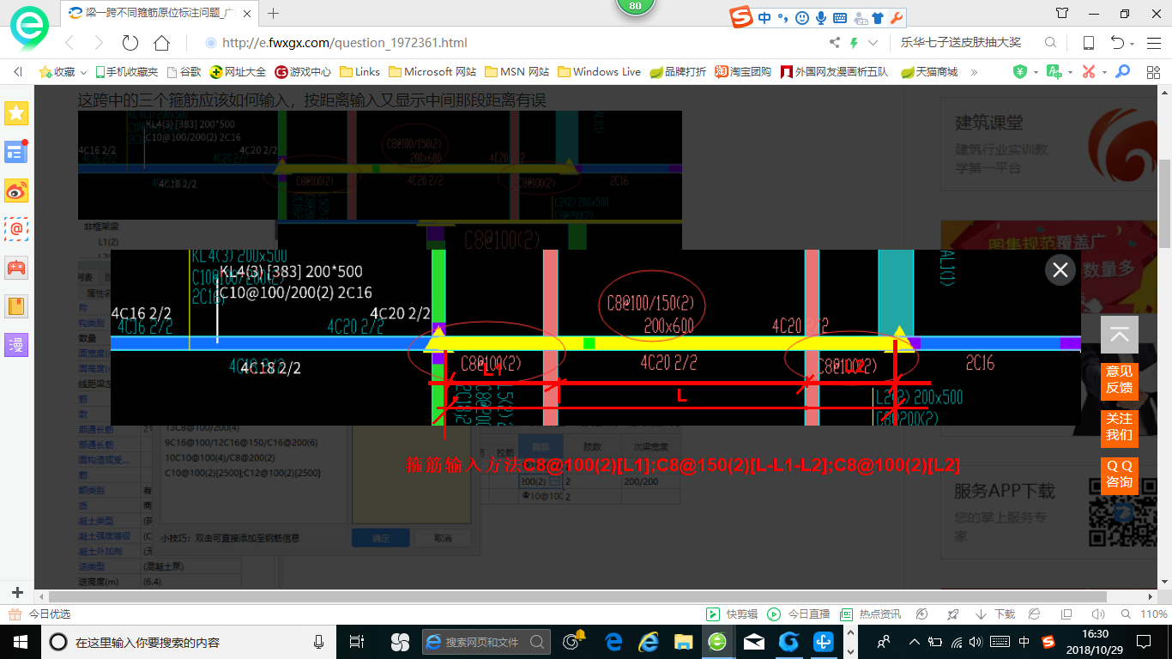Open the mobile phone view icon

coord(1089,43)
